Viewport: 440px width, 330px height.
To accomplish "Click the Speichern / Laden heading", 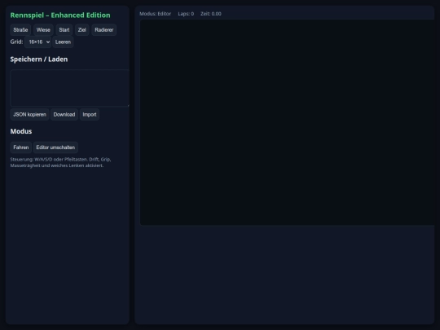I will (39, 59).
